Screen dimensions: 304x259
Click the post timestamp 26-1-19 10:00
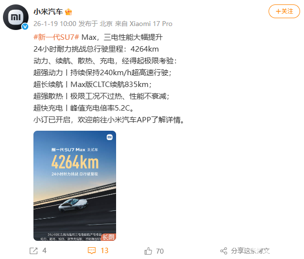55,24
